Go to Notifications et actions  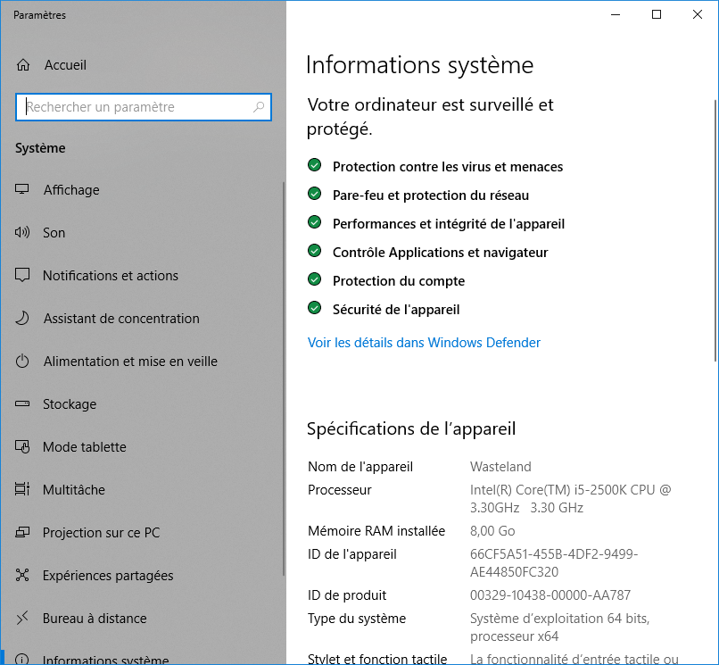click(142, 275)
